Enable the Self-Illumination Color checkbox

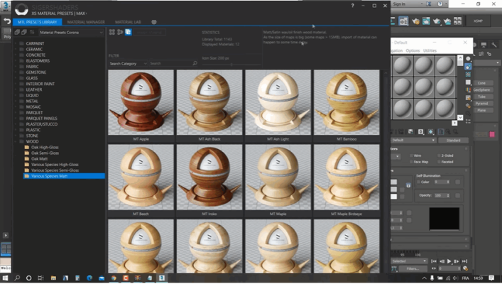pyautogui.click(x=418, y=182)
